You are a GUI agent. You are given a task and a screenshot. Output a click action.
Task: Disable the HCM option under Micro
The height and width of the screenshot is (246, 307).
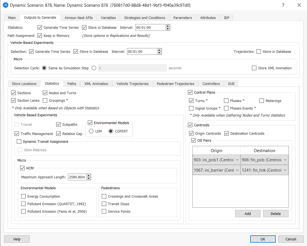click(x=23, y=168)
